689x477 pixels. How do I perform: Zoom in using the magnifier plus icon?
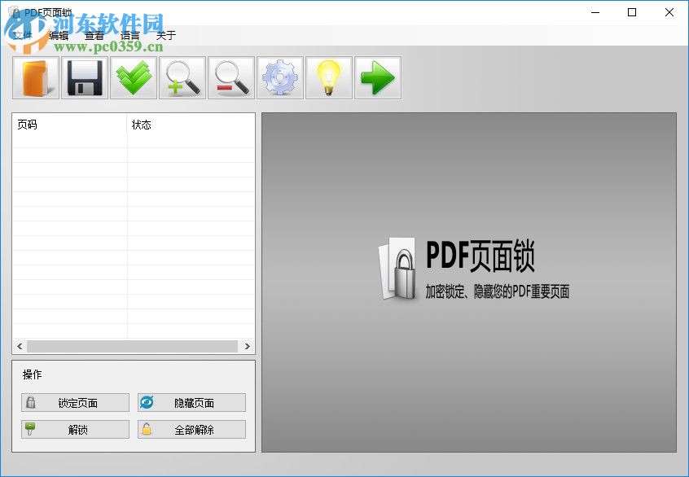182,77
